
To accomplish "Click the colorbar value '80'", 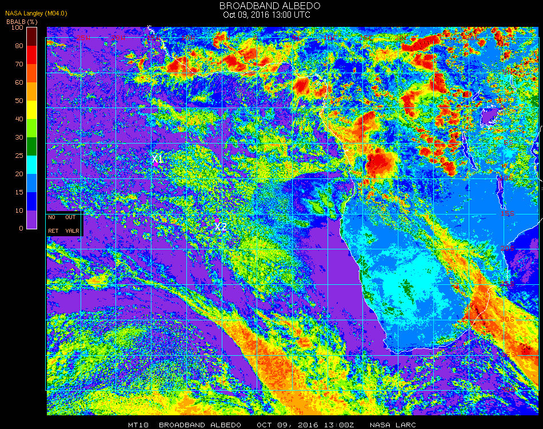I will (x=19, y=46).
